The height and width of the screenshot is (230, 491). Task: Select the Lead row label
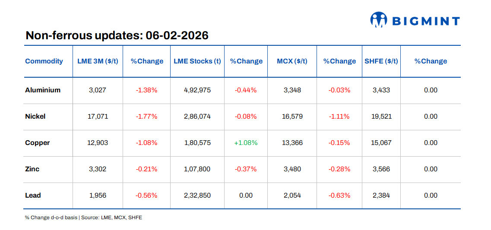[33, 195]
